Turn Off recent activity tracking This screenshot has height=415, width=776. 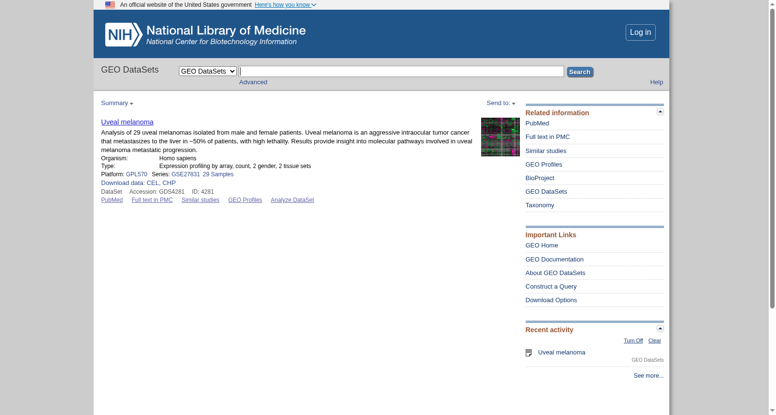pyautogui.click(x=633, y=341)
